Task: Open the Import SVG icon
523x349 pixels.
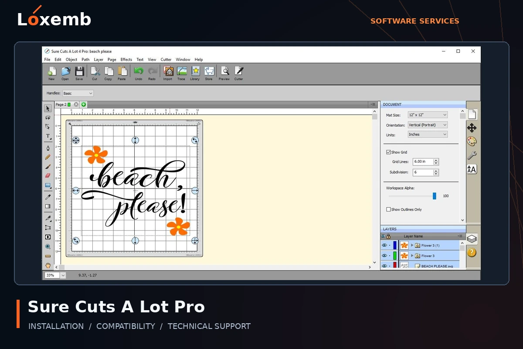Action: 168,71
